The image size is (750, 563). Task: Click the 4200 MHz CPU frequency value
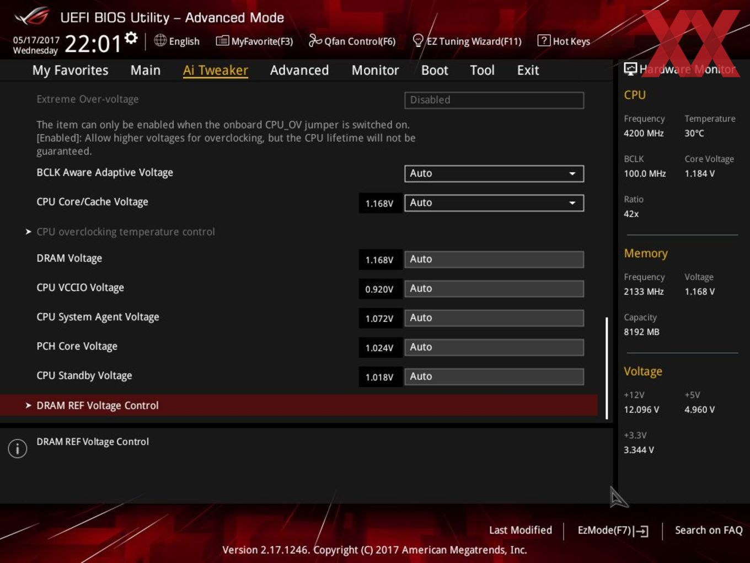[x=644, y=133]
